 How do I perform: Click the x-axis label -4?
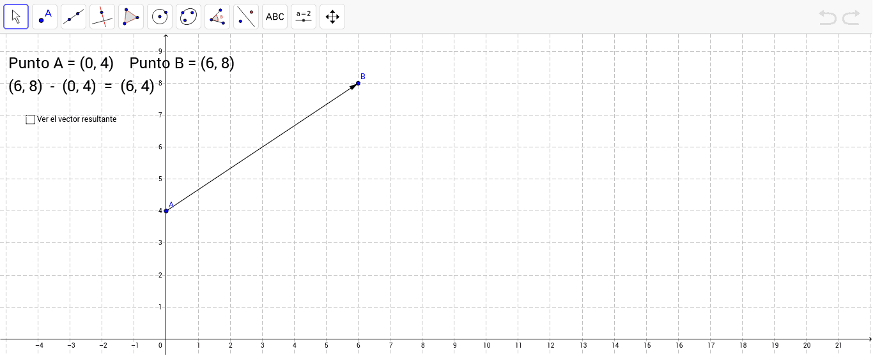pos(38,346)
